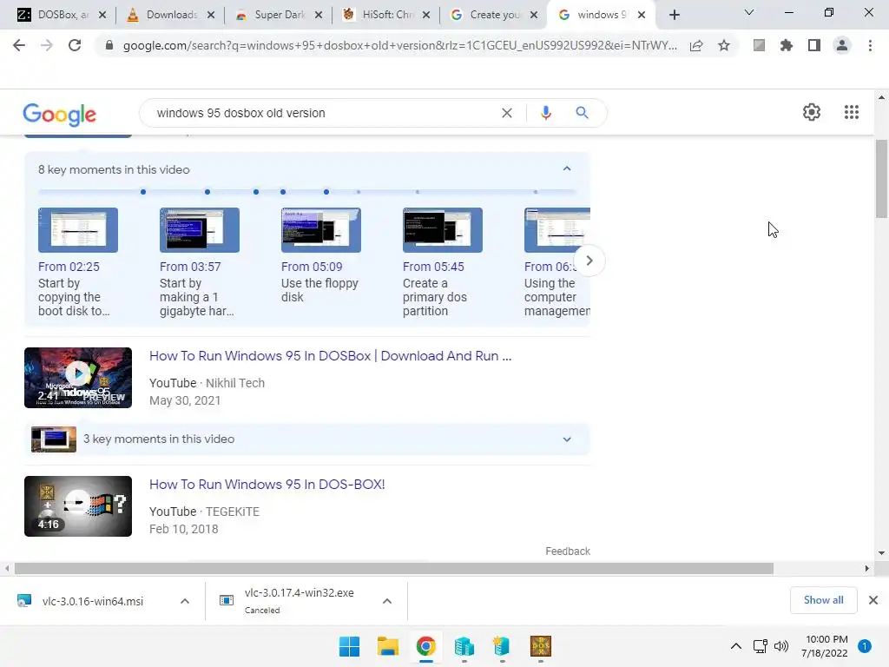Image resolution: width=889 pixels, height=667 pixels.
Task: Click the horizontal page scrollbar
Action: click(394, 568)
